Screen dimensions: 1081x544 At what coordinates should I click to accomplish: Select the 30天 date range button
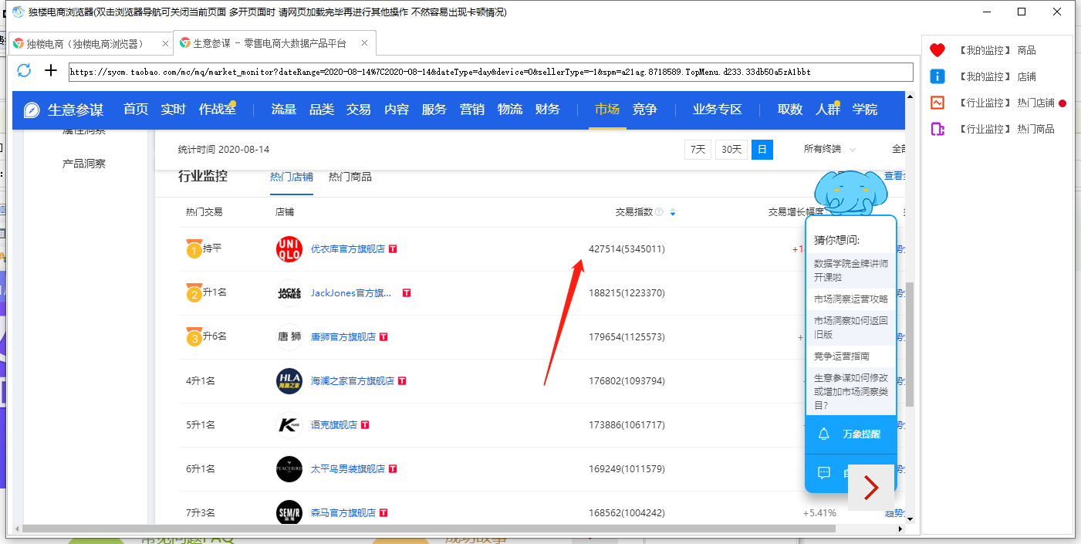coord(731,149)
